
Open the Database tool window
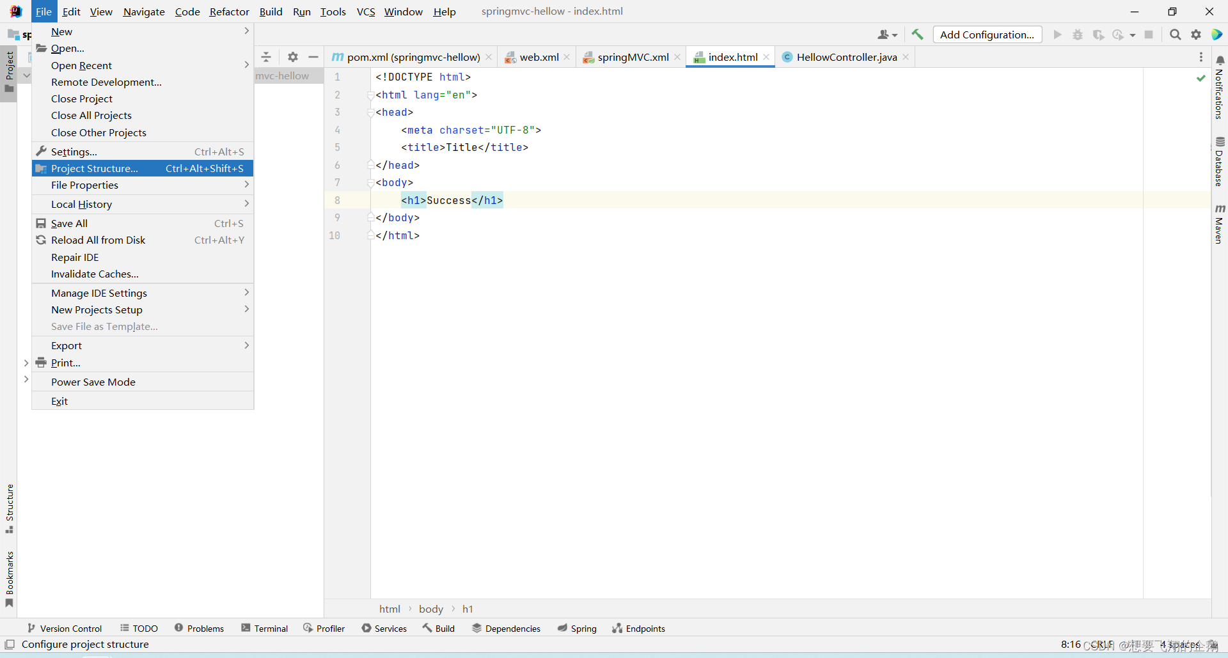[1220, 161]
